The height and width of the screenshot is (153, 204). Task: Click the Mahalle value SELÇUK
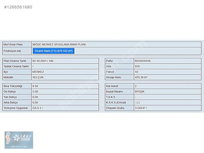point(38,77)
